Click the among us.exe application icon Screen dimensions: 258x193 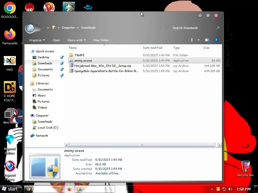(x=71, y=61)
